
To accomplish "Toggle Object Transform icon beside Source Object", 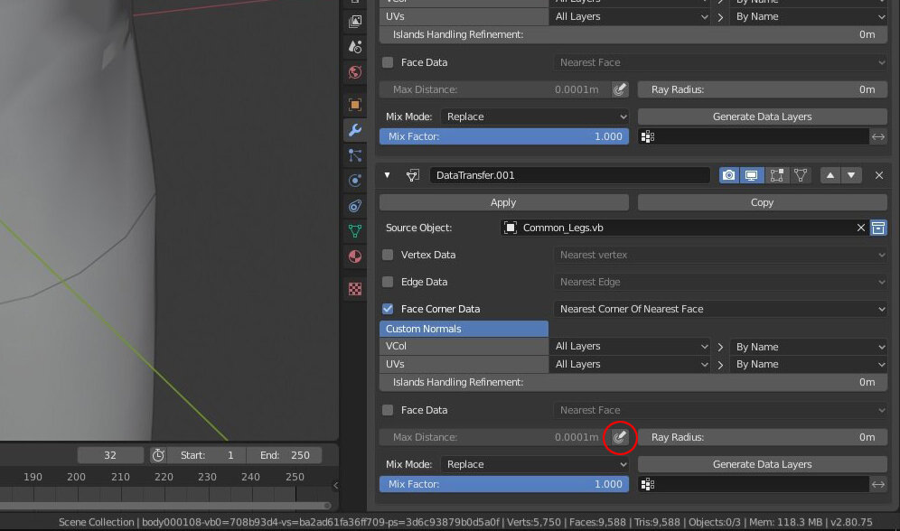I will (878, 228).
